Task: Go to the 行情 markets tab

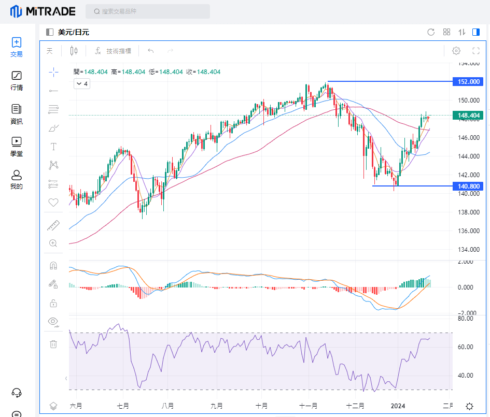Action: point(17,81)
